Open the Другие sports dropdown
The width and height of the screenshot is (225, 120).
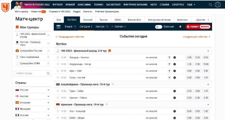click(202, 20)
